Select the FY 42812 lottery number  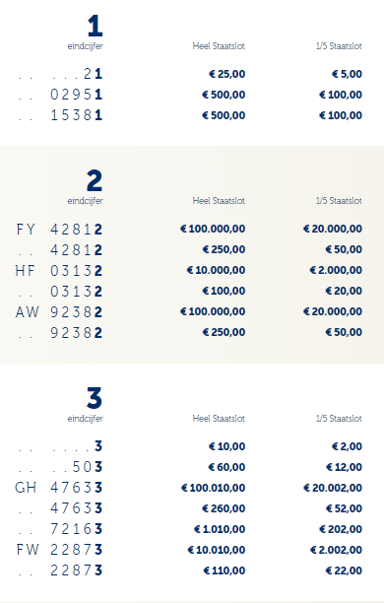[x=59, y=230]
